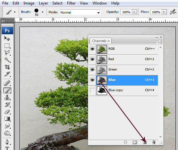Screen dimensions: 178x150
Task: Activate the Crop tool
Action: click(7, 67)
